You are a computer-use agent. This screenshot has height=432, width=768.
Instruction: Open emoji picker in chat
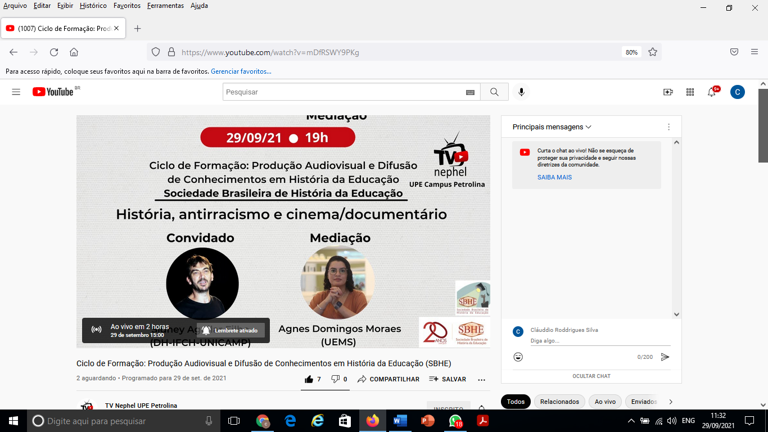[518, 357]
